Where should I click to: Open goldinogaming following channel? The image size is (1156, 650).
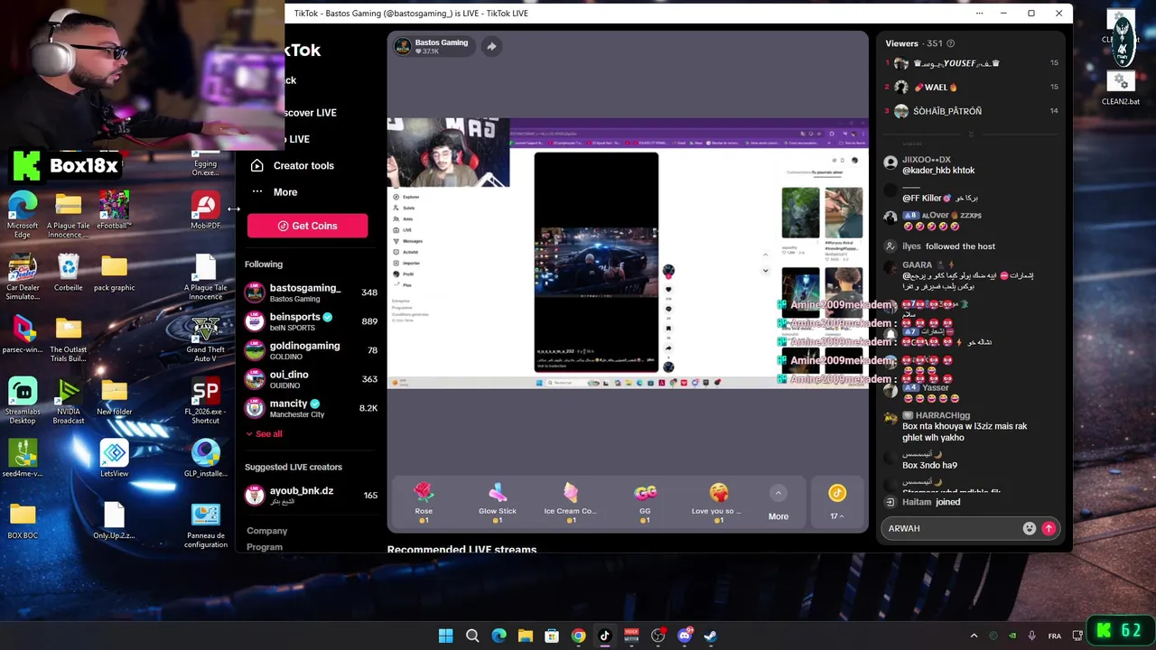pos(312,350)
